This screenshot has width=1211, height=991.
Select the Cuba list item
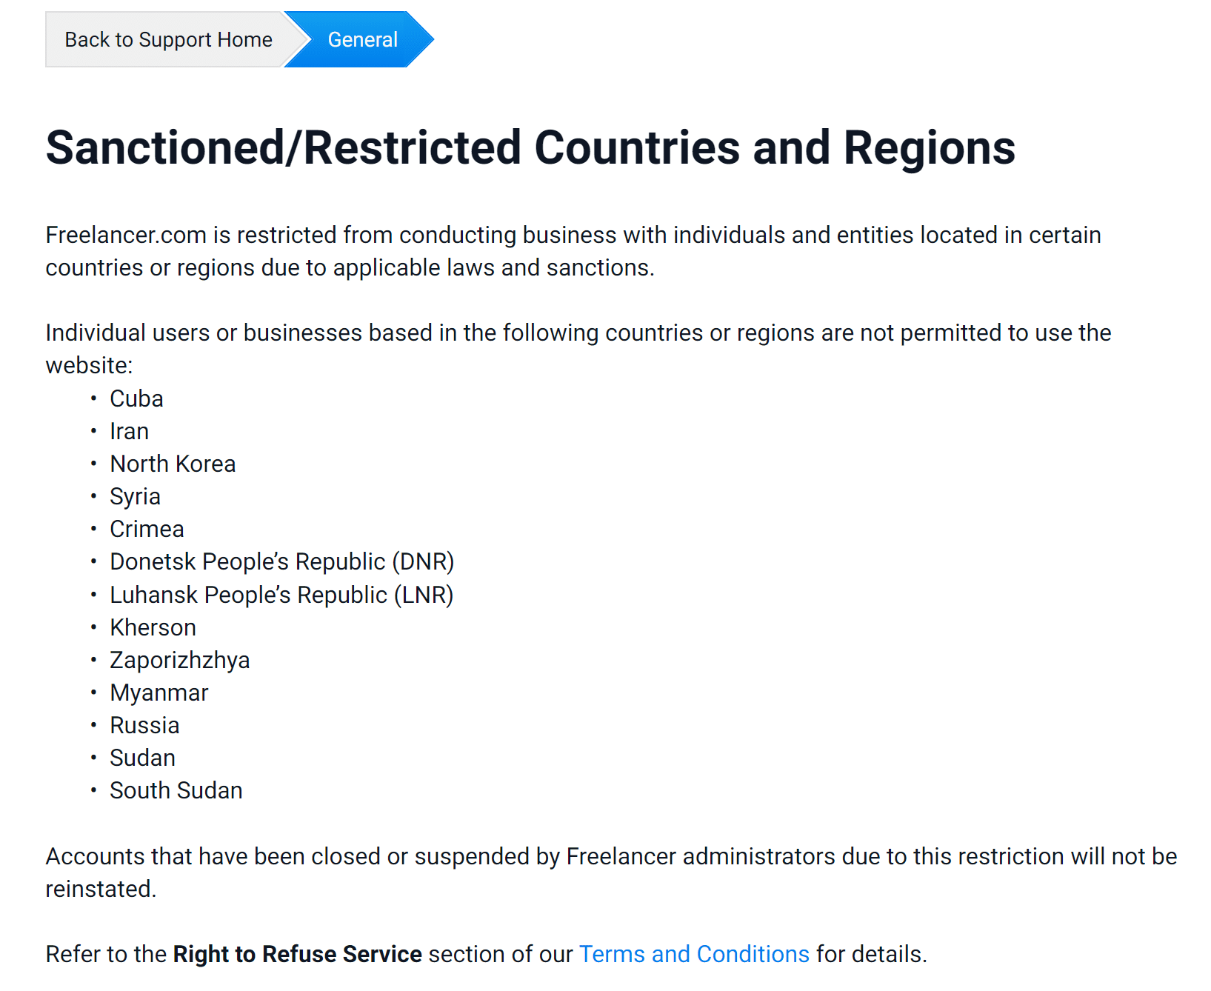click(x=136, y=398)
